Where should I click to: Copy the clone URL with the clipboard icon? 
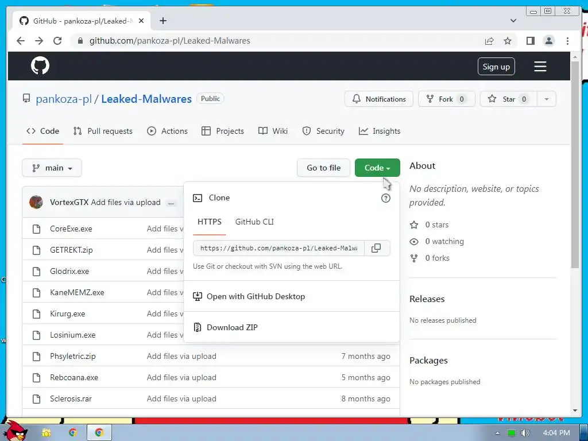(377, 248)
